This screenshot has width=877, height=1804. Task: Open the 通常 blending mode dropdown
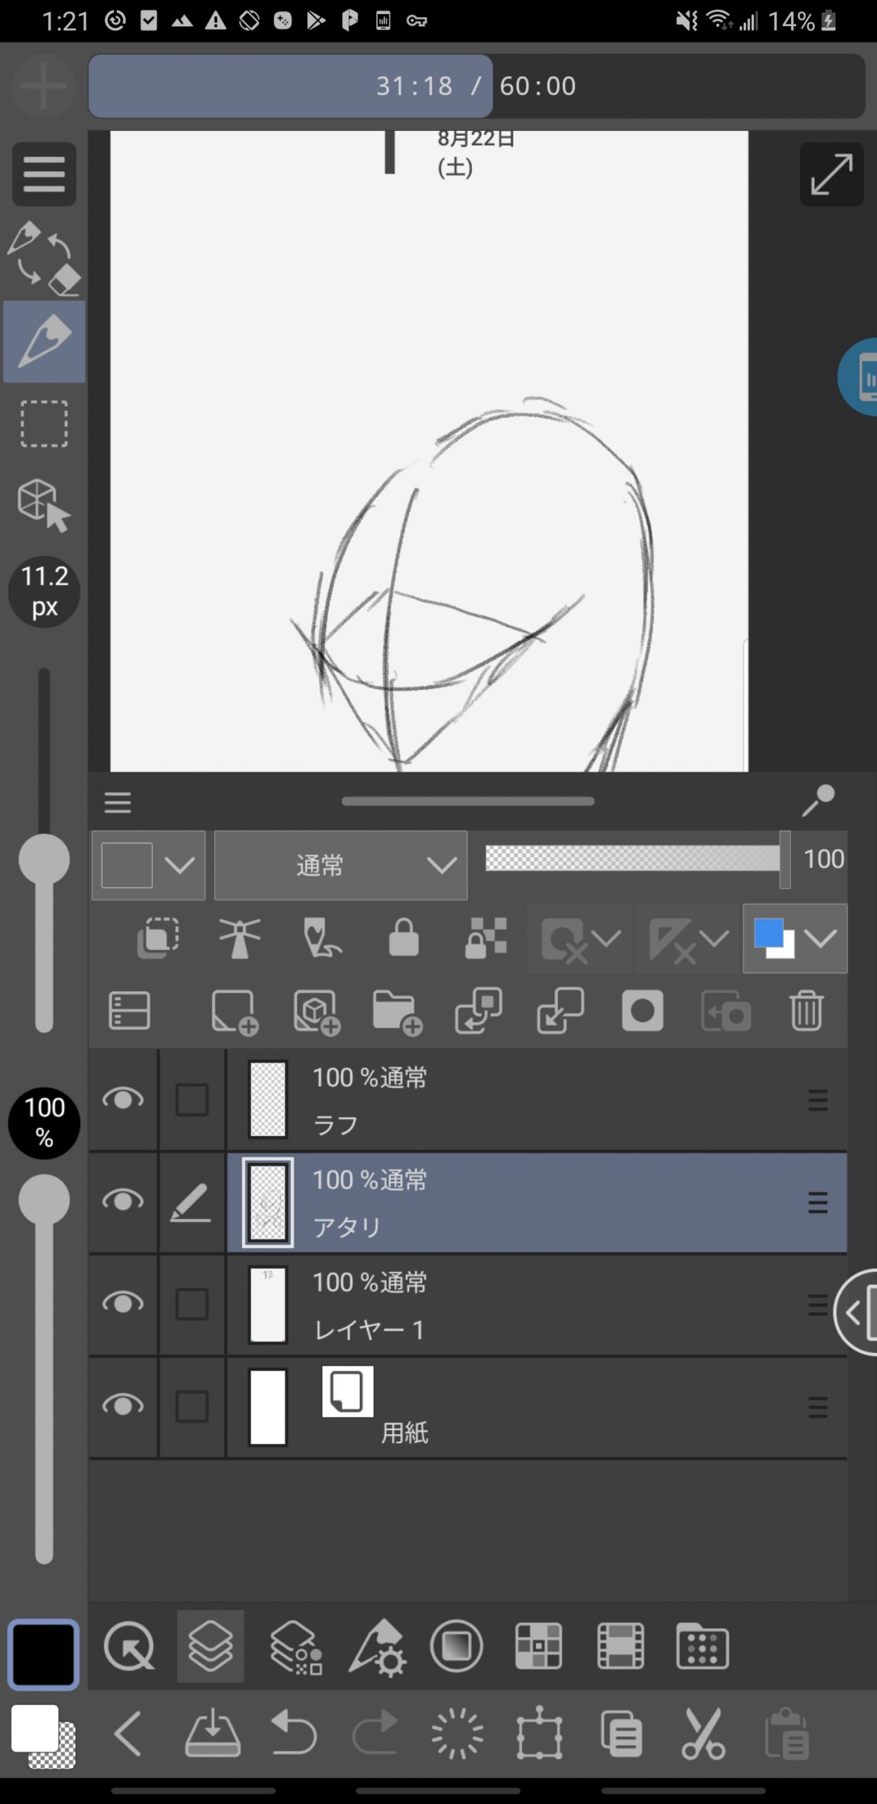(341, 865)
